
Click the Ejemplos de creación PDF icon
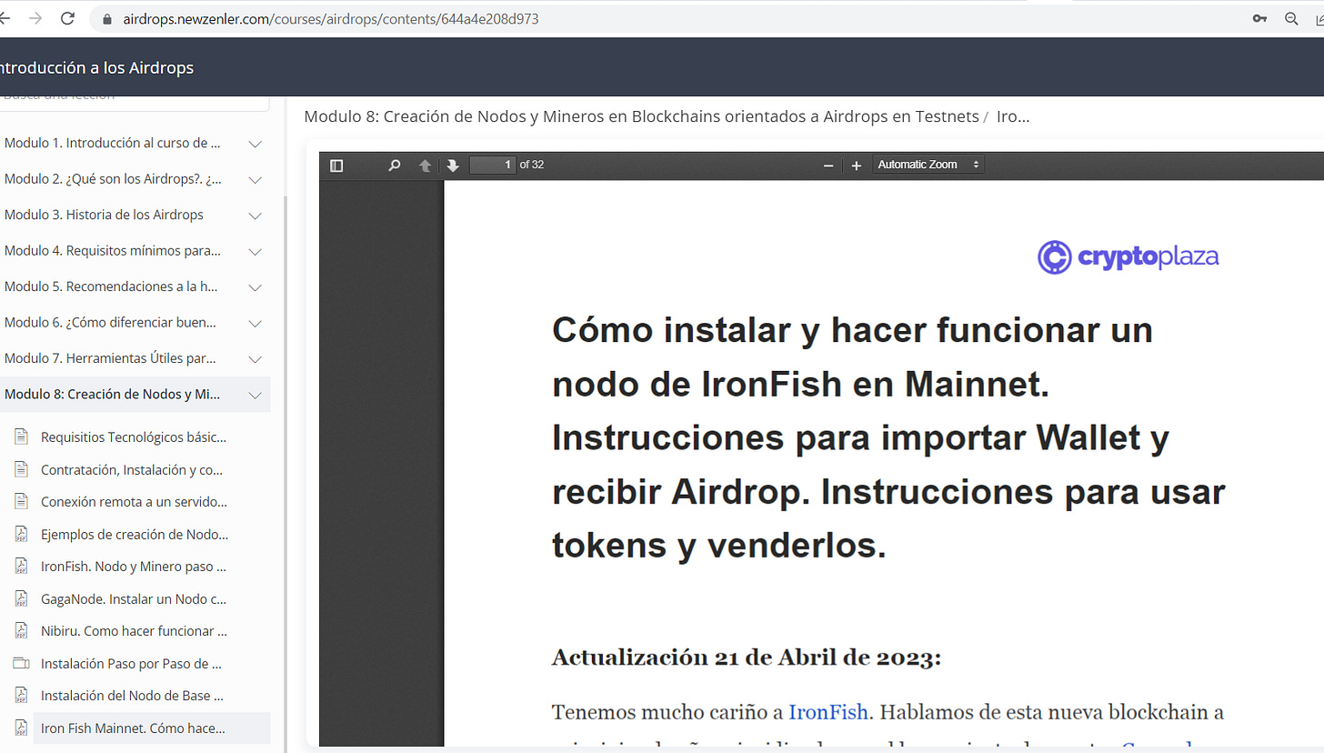coord(22,534)
